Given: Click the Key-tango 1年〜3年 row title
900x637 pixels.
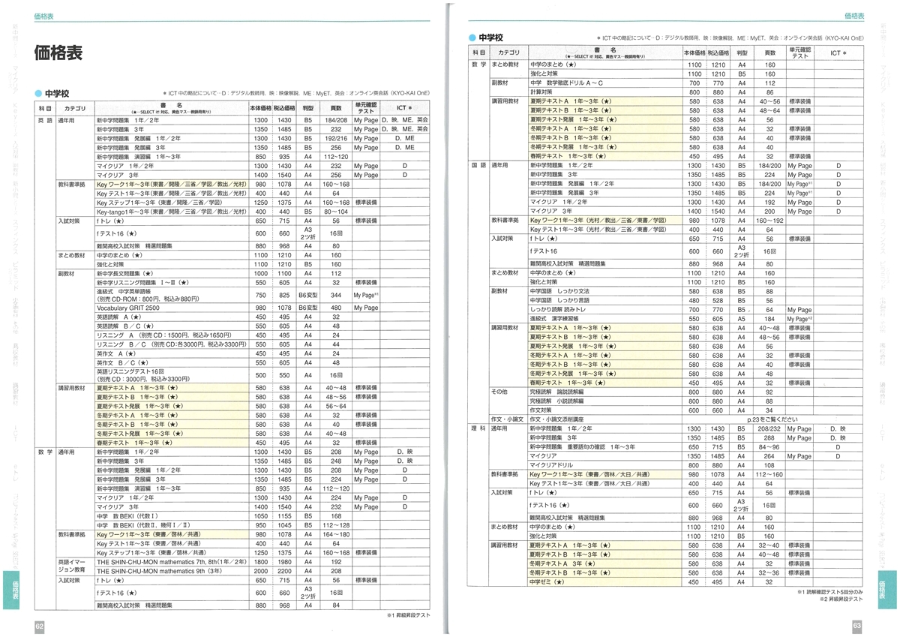Looking at the screenshot, I should [x=170, y=212].
